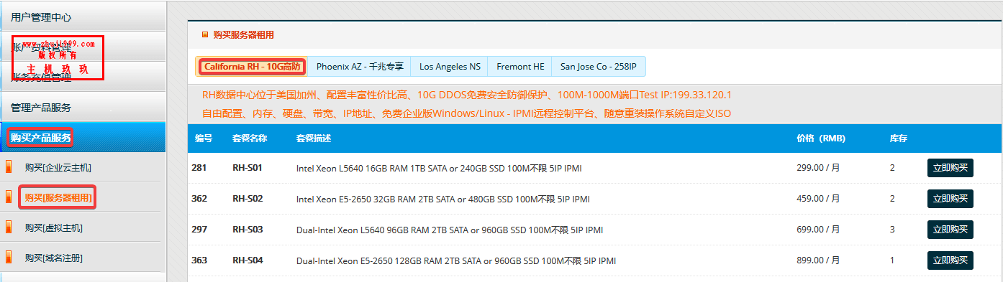
Task: Click the 699.00 / 月 price
Action: 818,230
